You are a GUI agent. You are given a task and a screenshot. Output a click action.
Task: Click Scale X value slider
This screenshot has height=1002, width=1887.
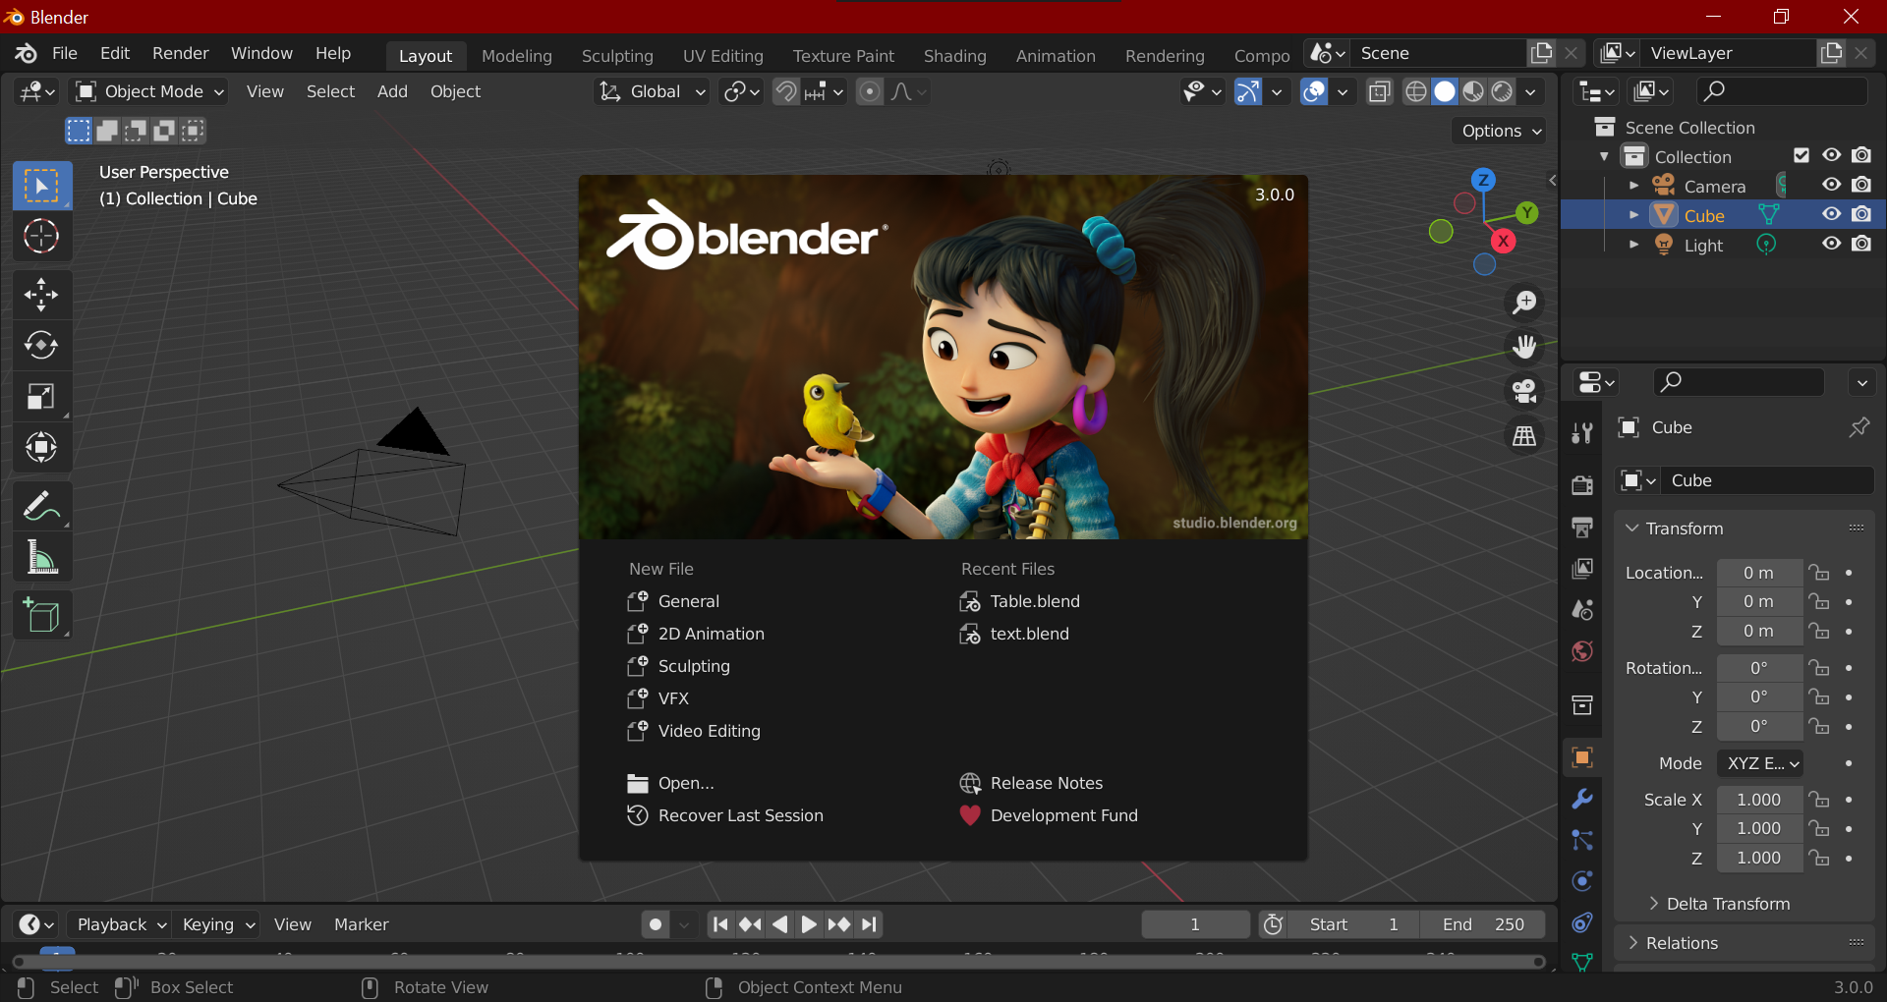[x=1759, y=800]
